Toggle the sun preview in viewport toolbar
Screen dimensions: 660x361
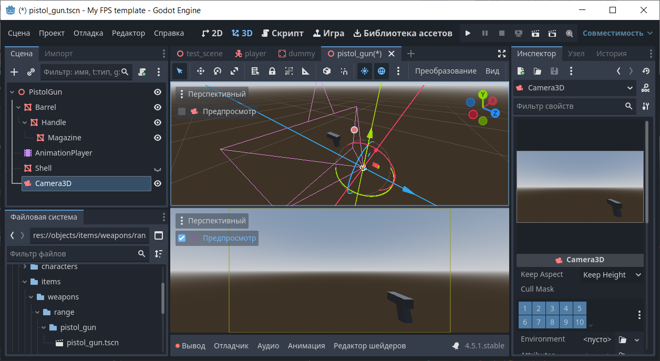pyautogui.click(x=365, y=71)
